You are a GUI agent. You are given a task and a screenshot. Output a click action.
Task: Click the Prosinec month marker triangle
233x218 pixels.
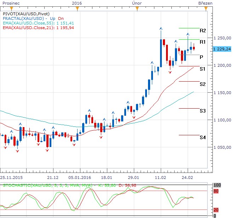click(x=11, y=9)
